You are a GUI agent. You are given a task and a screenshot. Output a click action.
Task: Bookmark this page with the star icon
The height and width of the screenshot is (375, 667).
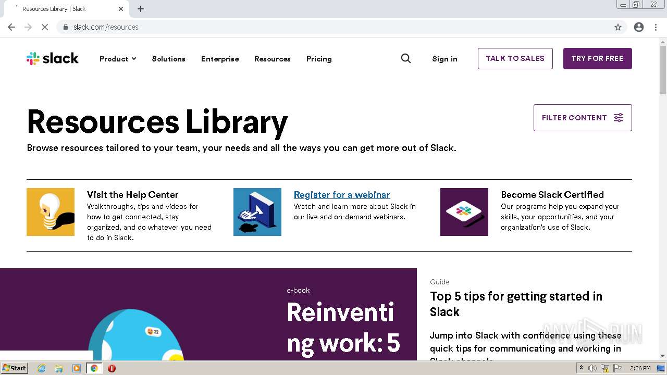click(618, 27)
